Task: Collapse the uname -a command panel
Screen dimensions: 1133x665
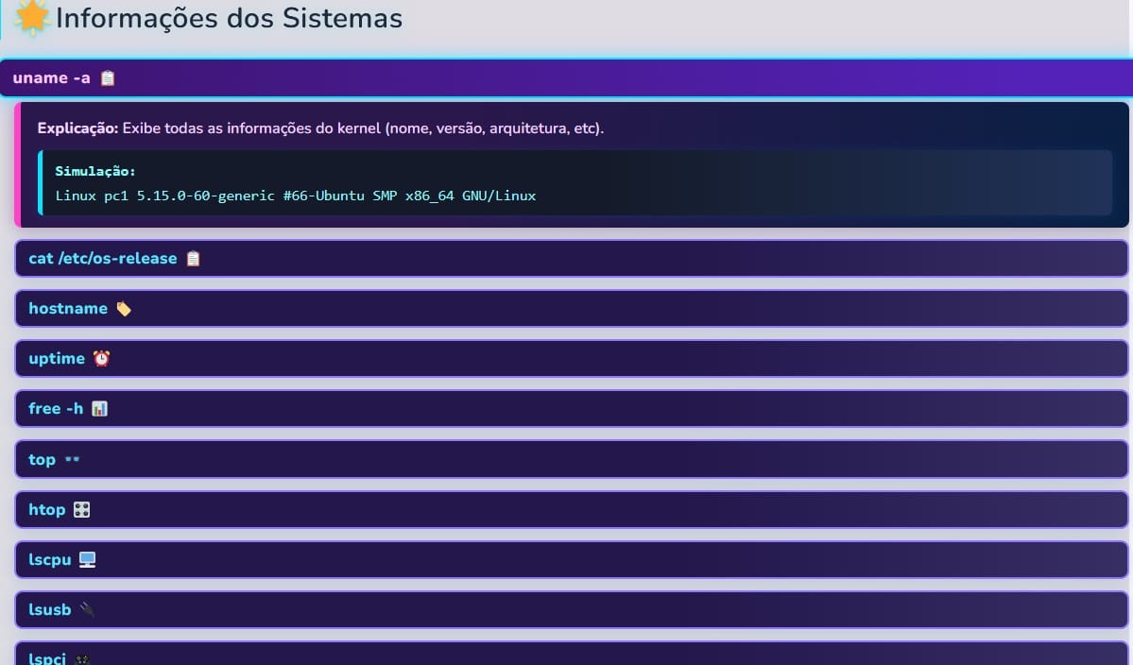Action: tap(378, 77)
